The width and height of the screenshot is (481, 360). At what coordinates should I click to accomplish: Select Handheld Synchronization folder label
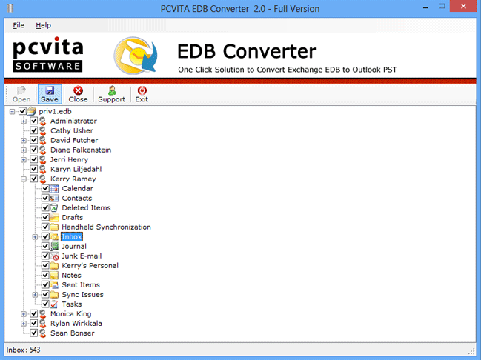click(106, 227)
